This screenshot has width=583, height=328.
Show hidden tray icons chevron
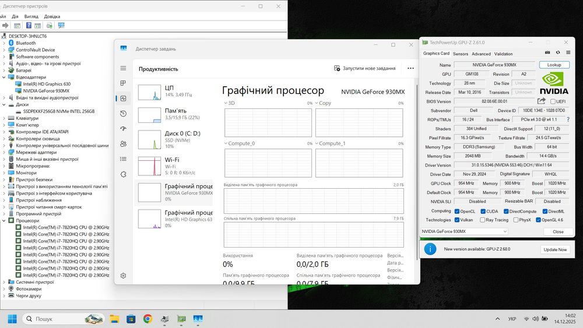point(497,319)
